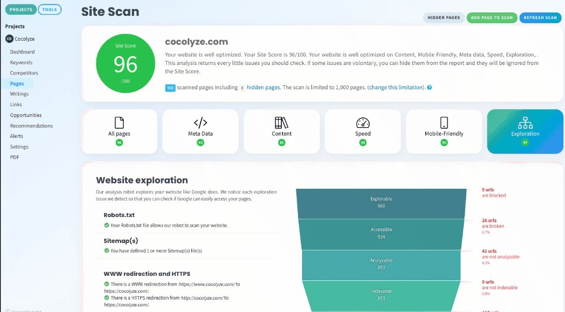Click the Exploration score badge 97
This screenshot has width=565, height=312.
(525, 142)
